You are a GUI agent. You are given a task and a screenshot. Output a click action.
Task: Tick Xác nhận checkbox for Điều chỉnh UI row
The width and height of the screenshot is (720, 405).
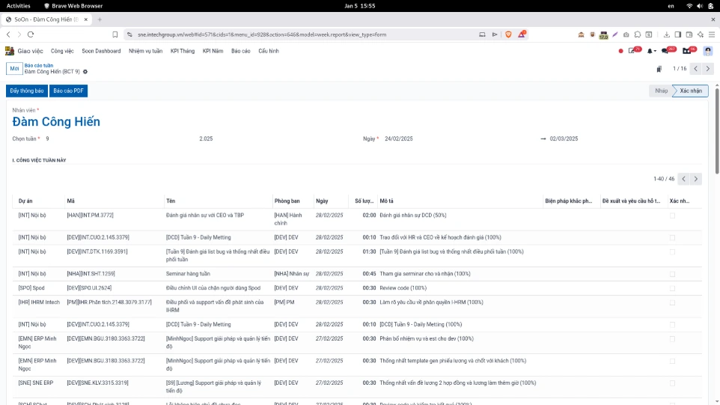(x=672, y=288)
